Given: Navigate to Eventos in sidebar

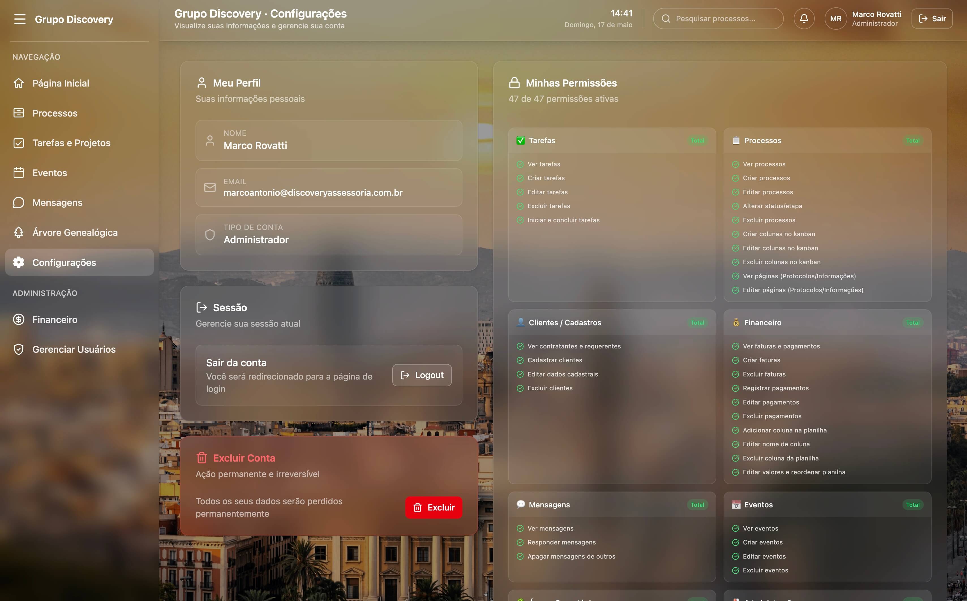Looking at the screenshot, I should 80,173.
